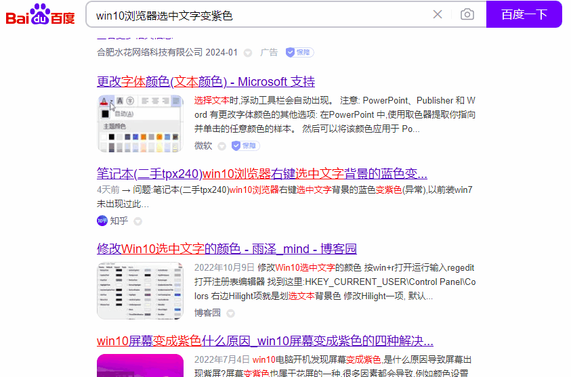571x377 pixels.
Task: Click the snippet dated 2022年7月4日
Action: [x=333, y=366]
